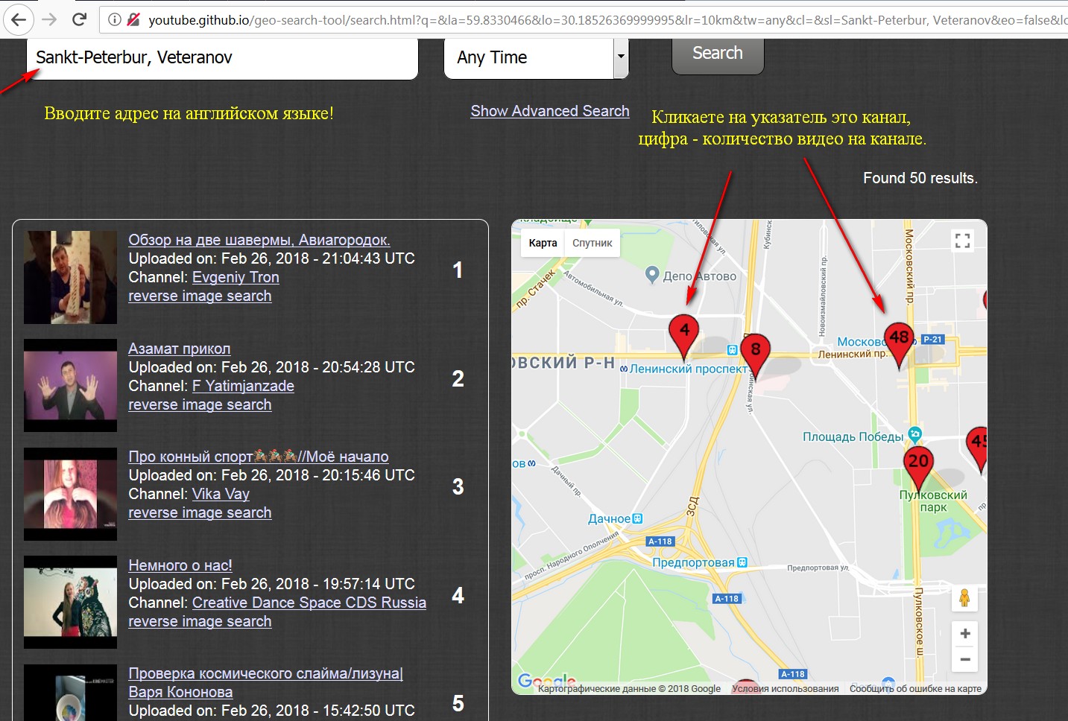
Task: Click the Дачное railway station icon
Action: pos(637,518)
